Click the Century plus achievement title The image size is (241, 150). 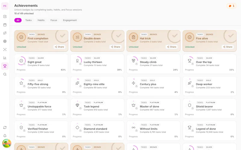point(148,84)
